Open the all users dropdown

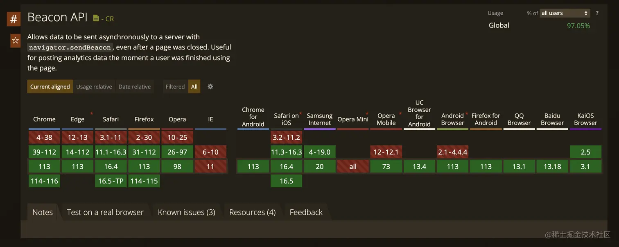click(565, 13)
